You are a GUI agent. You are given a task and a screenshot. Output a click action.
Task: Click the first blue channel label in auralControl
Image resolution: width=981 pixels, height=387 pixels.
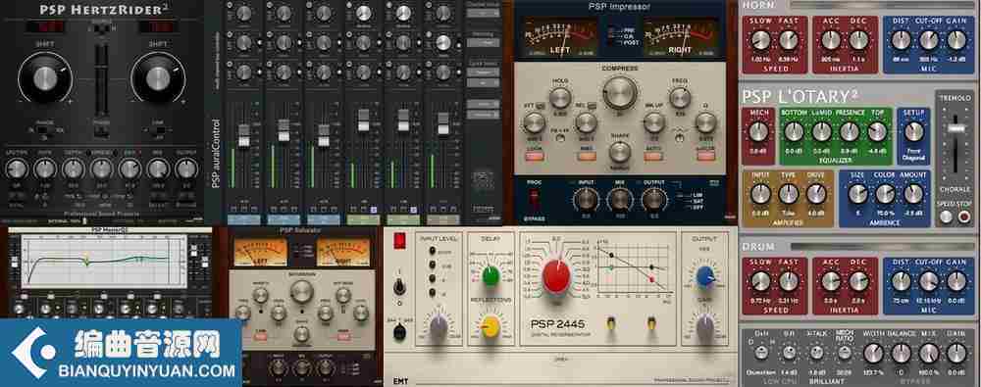pyautogui.click(x=243, y=219)
